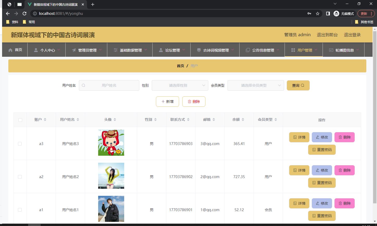Open the 请选择会员类型 dropdown
The image size is (377, 226).
(x=255, y=85)
